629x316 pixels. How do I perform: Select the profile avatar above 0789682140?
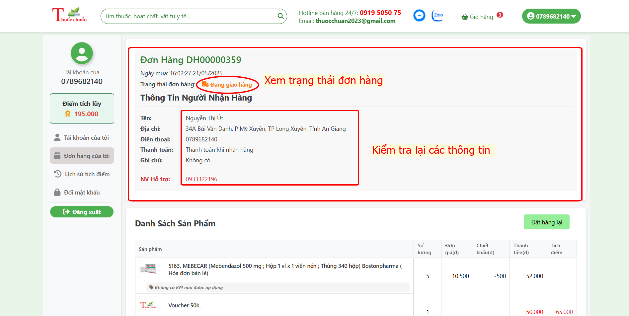click(x=82, y=53)
